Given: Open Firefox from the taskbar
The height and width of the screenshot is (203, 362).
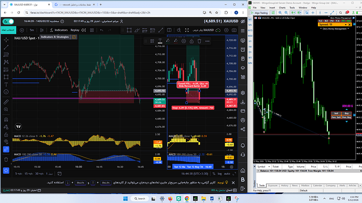Looking at the screenshot, I should (x=170, y=198).
